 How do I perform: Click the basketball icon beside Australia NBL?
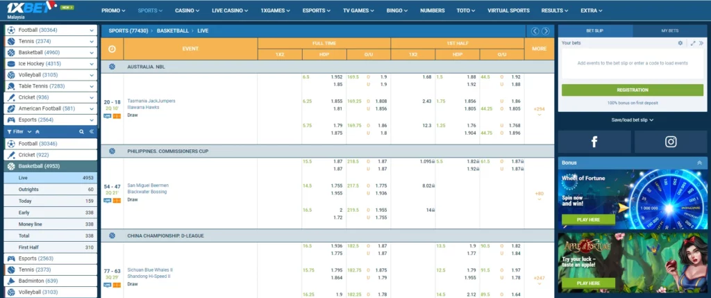click(x=112, y=67)
